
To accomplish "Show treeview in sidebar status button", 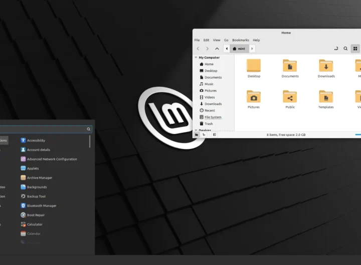I will point(204,135).
